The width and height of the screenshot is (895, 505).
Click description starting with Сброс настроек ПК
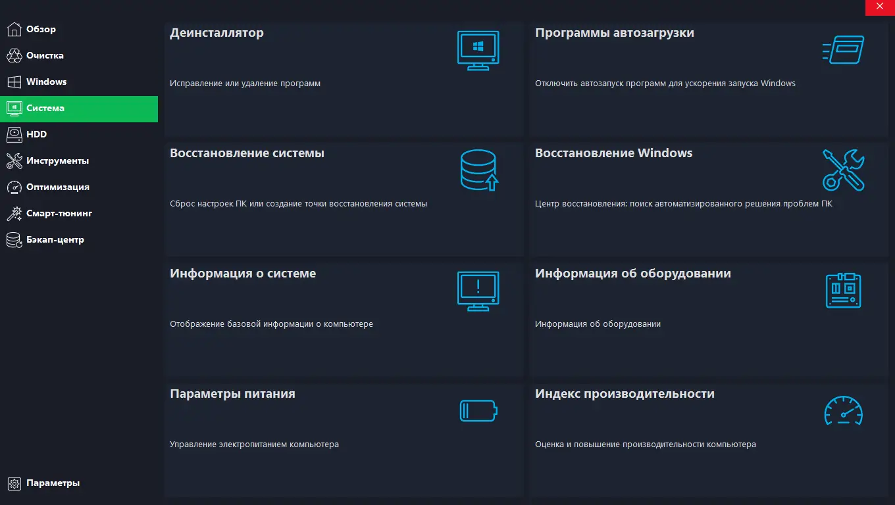click(x=298, y=204)
